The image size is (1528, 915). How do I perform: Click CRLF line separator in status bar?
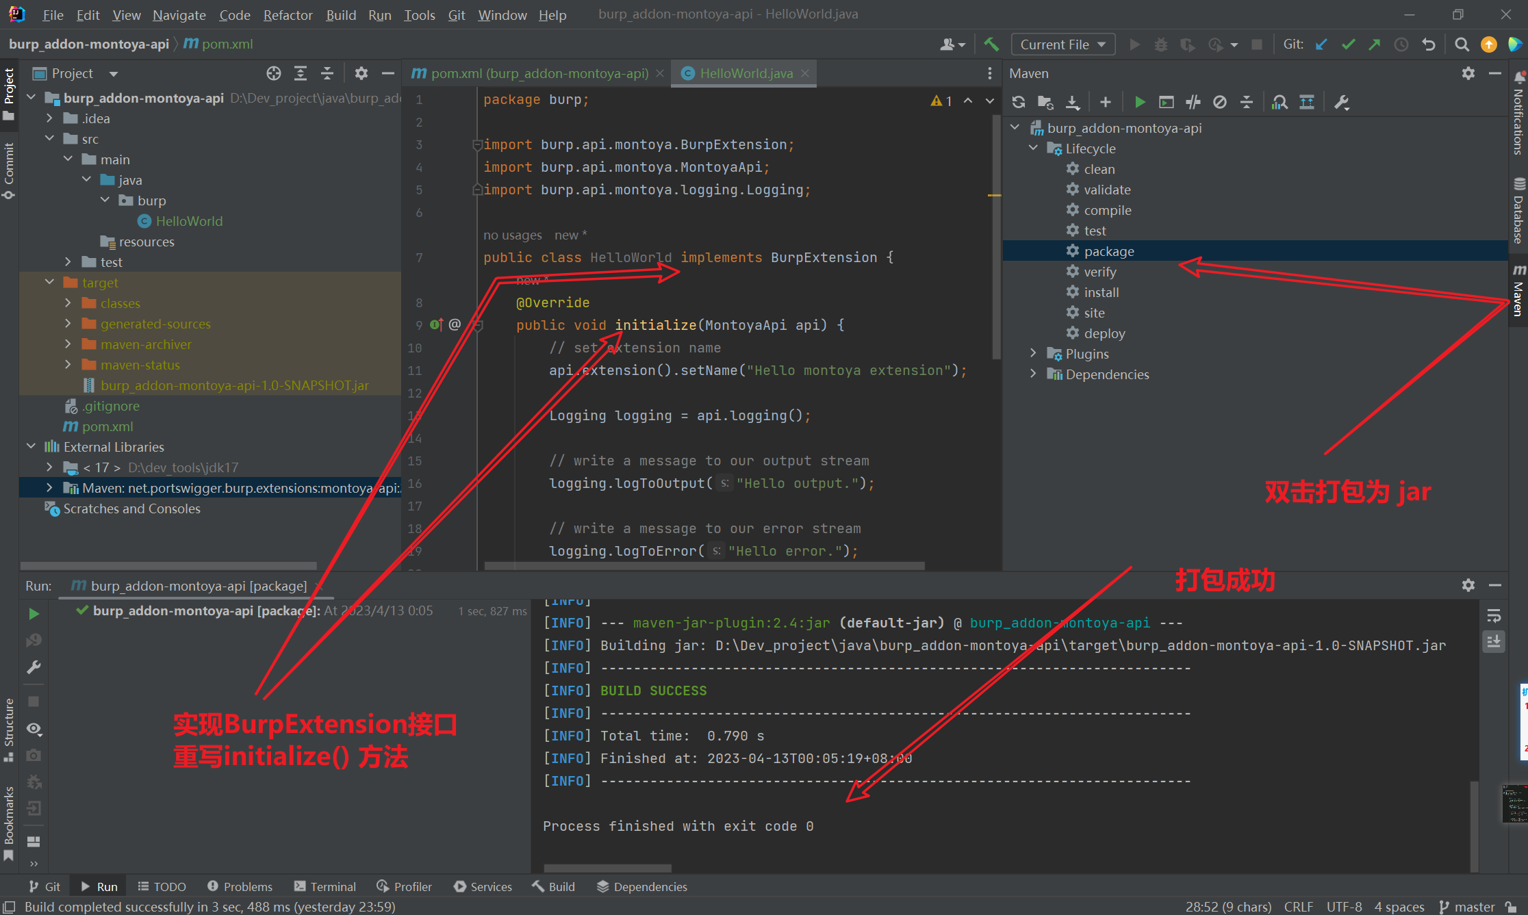pyautogui.click(x=1298, y=906)
